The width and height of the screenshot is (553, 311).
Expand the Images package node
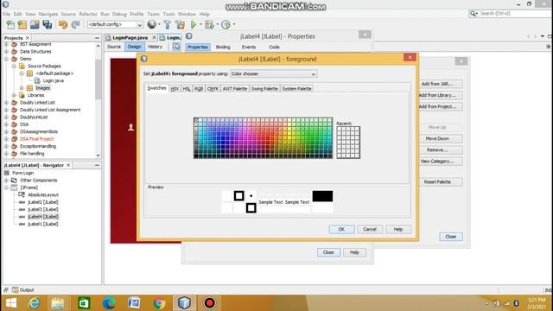[22, 88]
